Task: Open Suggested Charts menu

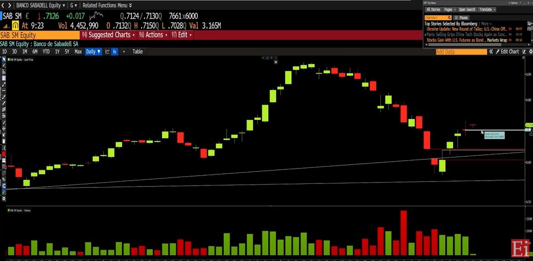Action: point(109,35)
